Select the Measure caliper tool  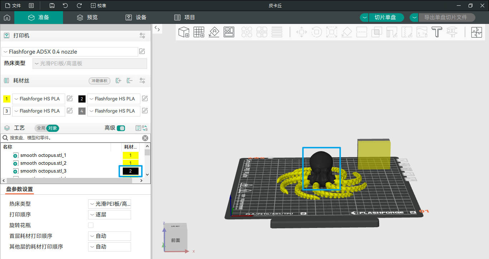[452, 32]
